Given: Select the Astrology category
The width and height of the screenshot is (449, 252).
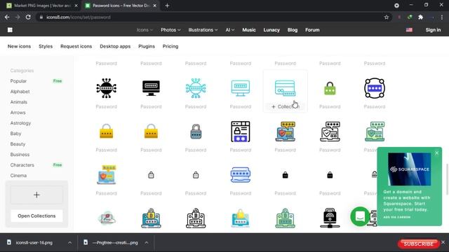Looking at the screenshot, I should pos(20,123).
